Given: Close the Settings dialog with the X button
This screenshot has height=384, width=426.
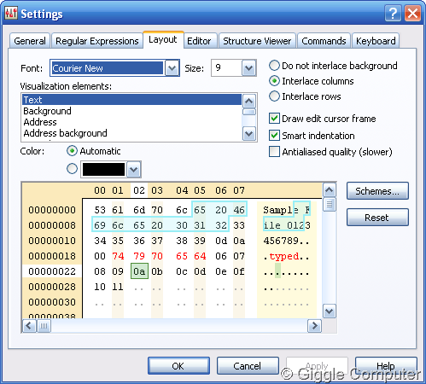Looking at the screenshot, I should 412,14.
